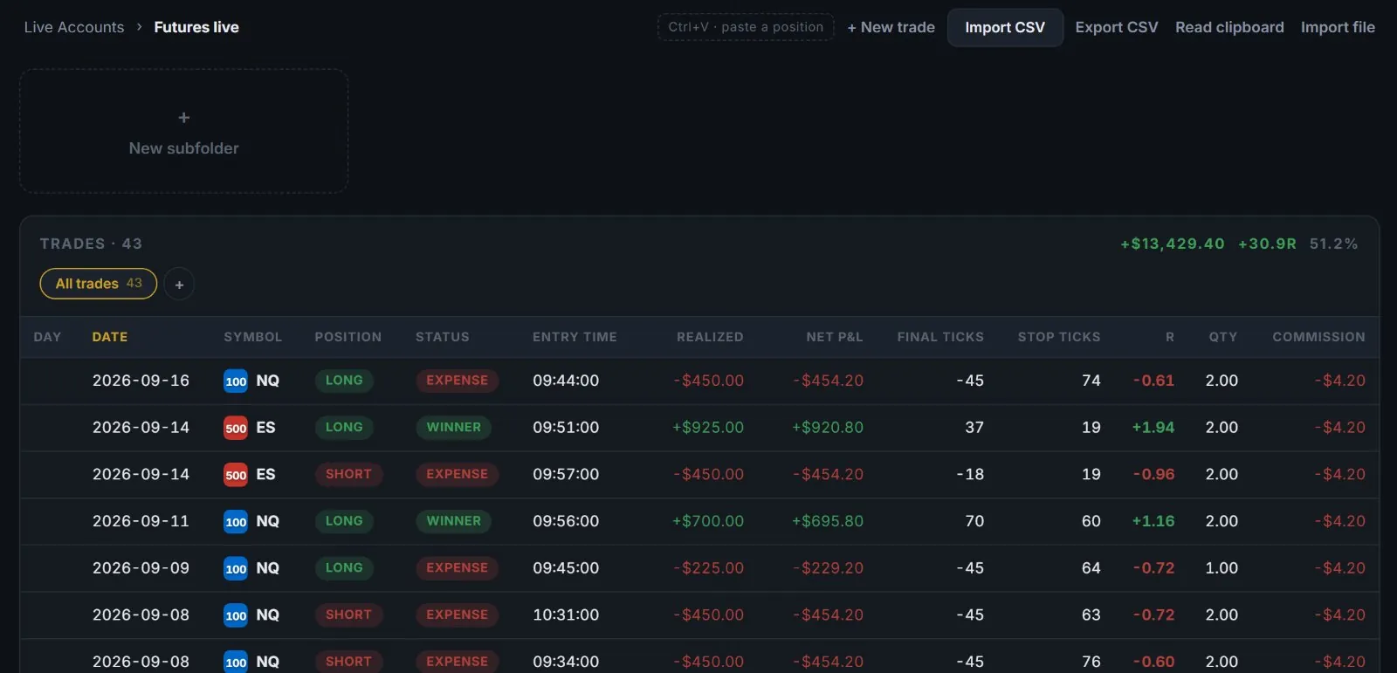Sort by the DATE column header

pos(110,337)
